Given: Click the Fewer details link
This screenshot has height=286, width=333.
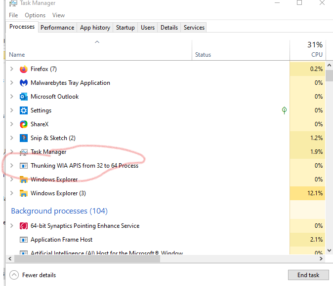Looking at the screenshot, I should (39, 275).
